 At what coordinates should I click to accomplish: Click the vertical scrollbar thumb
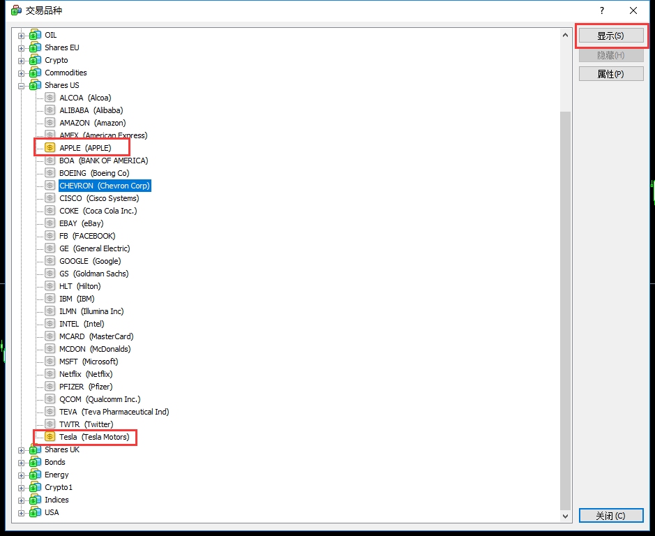click(565, 311)
